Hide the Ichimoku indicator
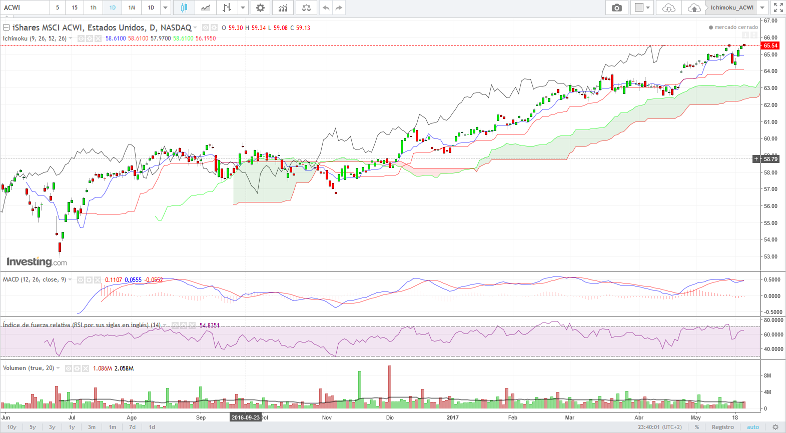786x433 pixels. click(x=81, y=38)
